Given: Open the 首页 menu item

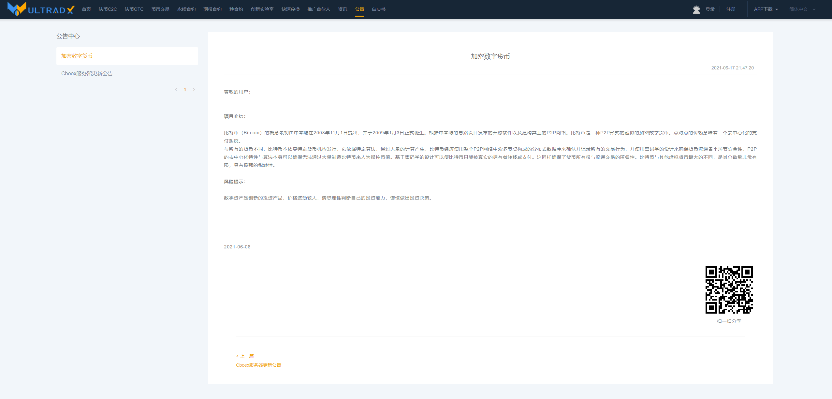Looking at the screenshot, I should tap(86, 9).
